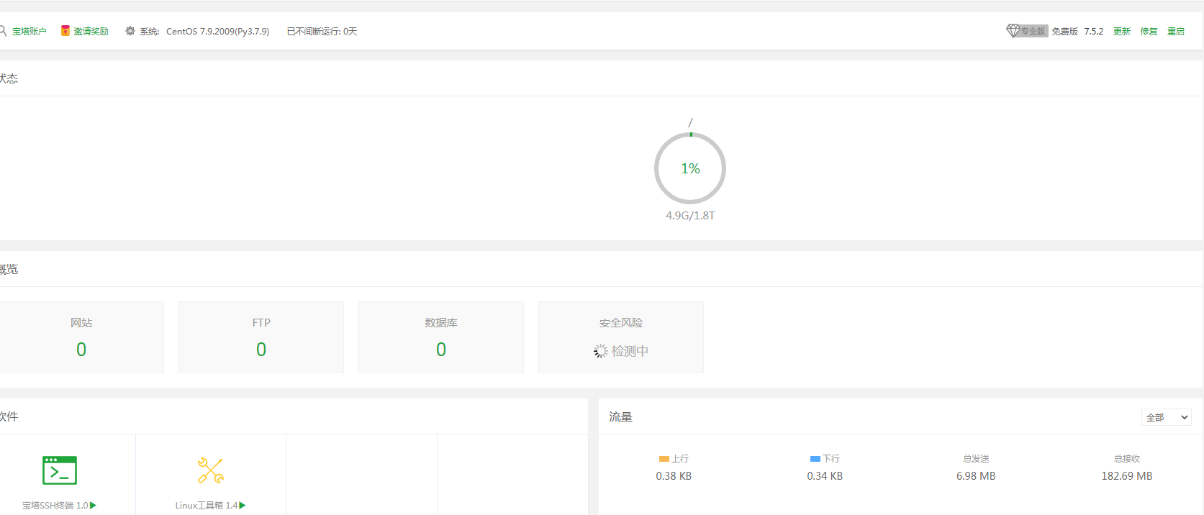Click the version number 7.5.2
The width and height of the screenshot is (1204, 515).
[x=1094, y=32]
